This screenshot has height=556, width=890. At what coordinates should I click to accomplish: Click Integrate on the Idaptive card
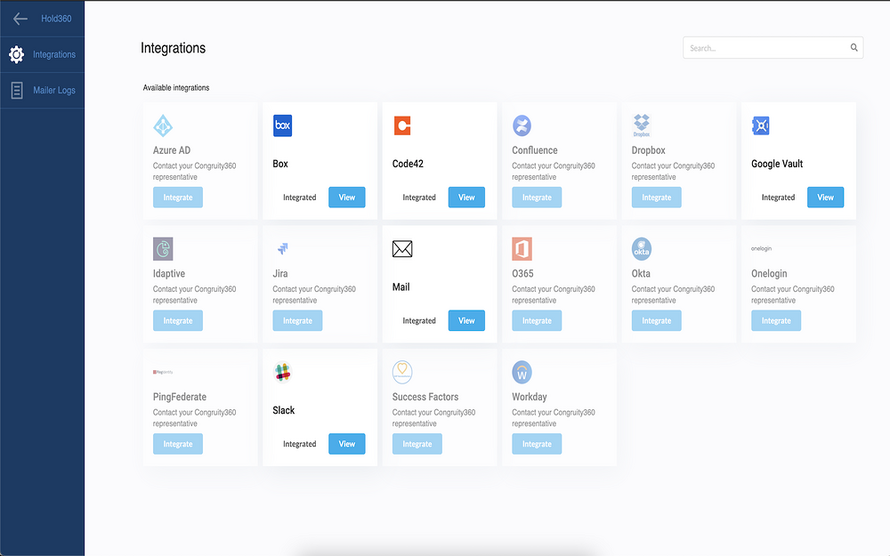tap(178, 320)
